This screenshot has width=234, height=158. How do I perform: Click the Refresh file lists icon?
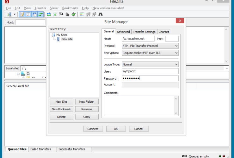[x=49, y=14]
